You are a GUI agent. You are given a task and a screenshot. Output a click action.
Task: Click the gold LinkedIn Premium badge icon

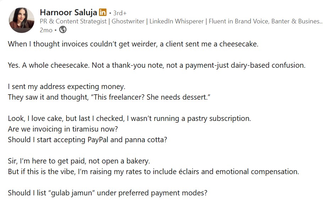[x=103, y=12]
